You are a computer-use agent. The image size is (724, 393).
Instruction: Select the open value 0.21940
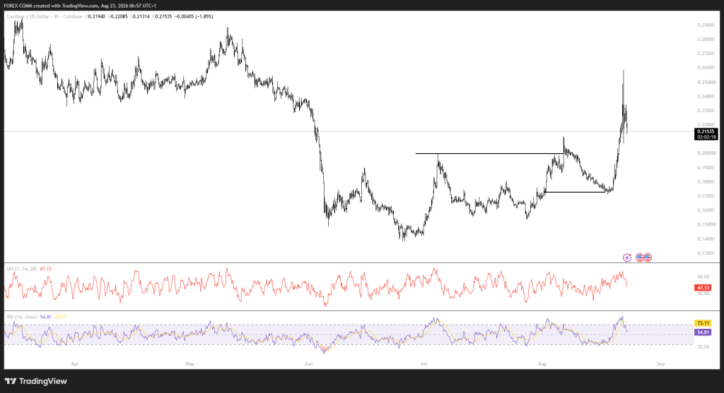(x=95, y=17)
